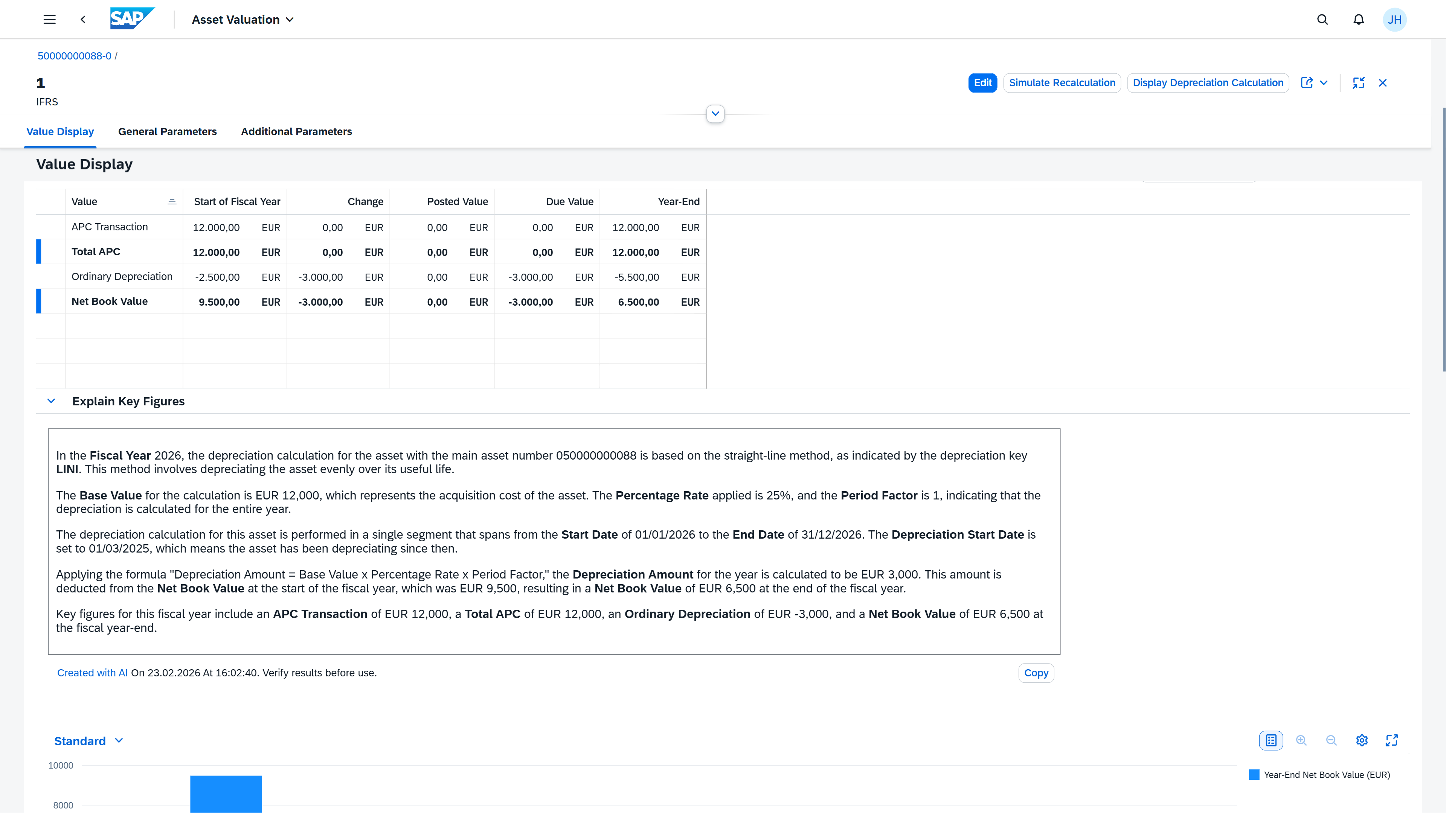Toggle the chart legend button
Image resolution: width=1446 pixels, height=813 pixels.
(1271, 741)
